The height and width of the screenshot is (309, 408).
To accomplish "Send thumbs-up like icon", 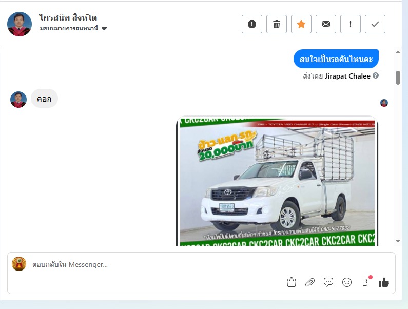I will click(x=384, y=282).
